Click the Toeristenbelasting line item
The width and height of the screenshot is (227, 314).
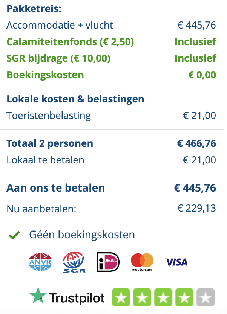[49, 115]
